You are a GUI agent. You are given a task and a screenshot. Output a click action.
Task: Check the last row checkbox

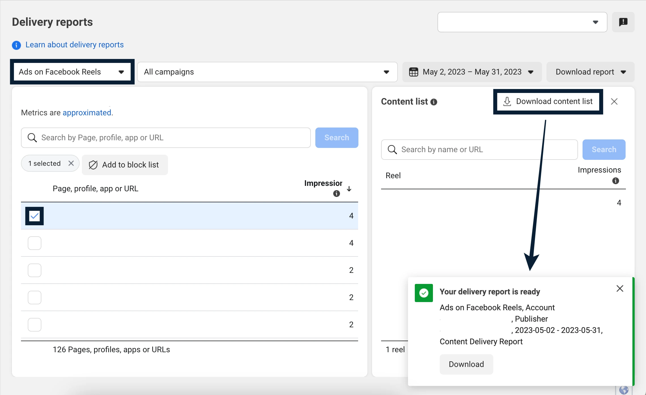click(35, 325)
